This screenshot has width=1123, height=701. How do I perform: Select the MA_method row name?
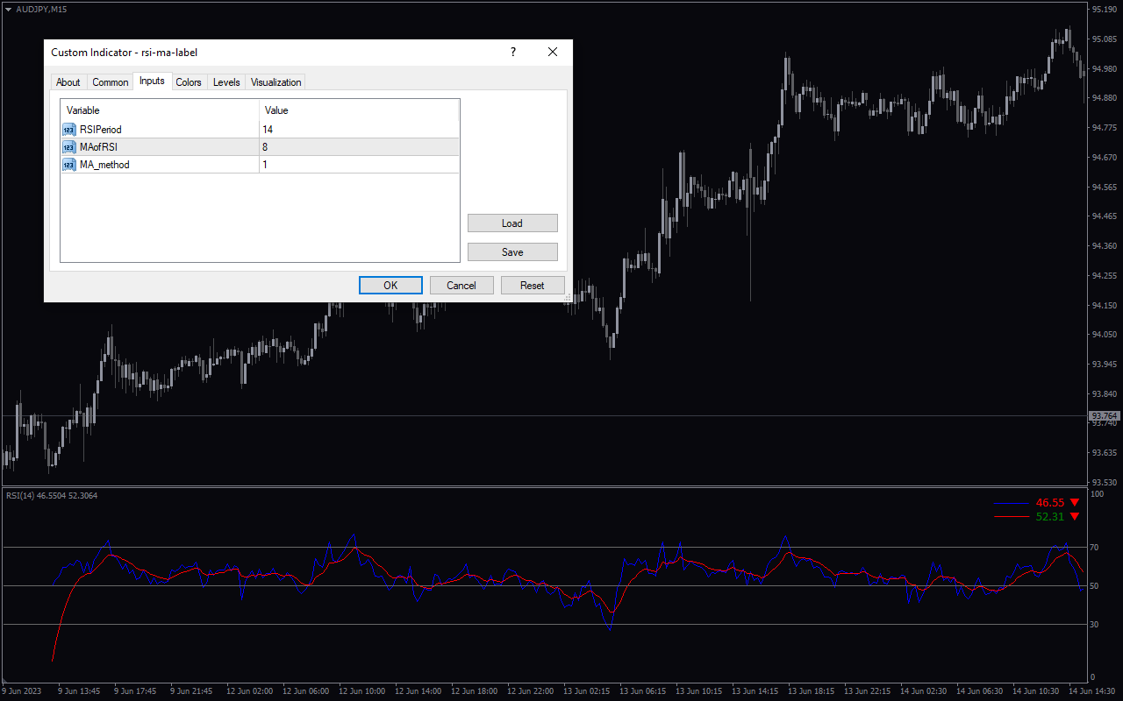pyautogui.click(x=104, y=165)
